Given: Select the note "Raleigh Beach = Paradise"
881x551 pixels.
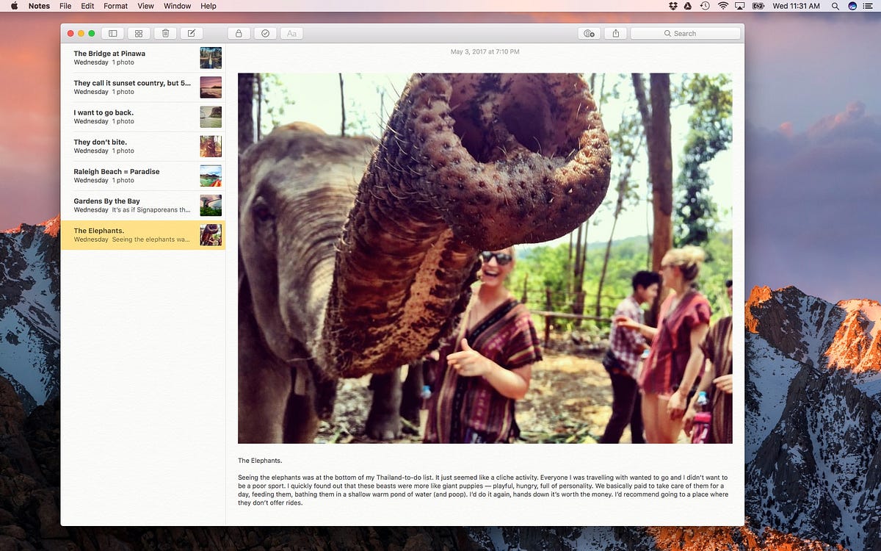Looking at the screenshot, I should (143, 176).
